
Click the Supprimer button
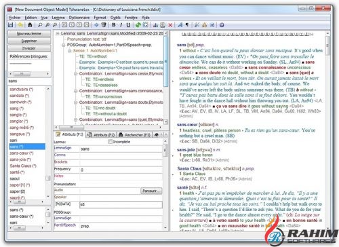(29, 41)
